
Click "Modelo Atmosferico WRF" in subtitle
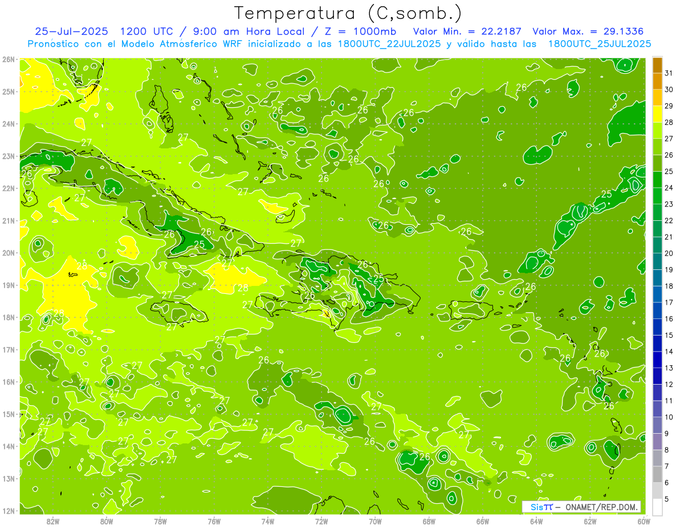tap(181, 44)
